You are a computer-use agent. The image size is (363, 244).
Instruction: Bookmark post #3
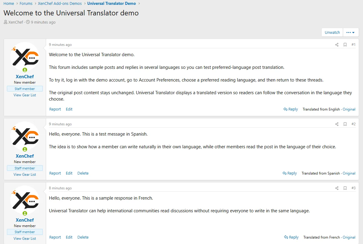point(345,188)
